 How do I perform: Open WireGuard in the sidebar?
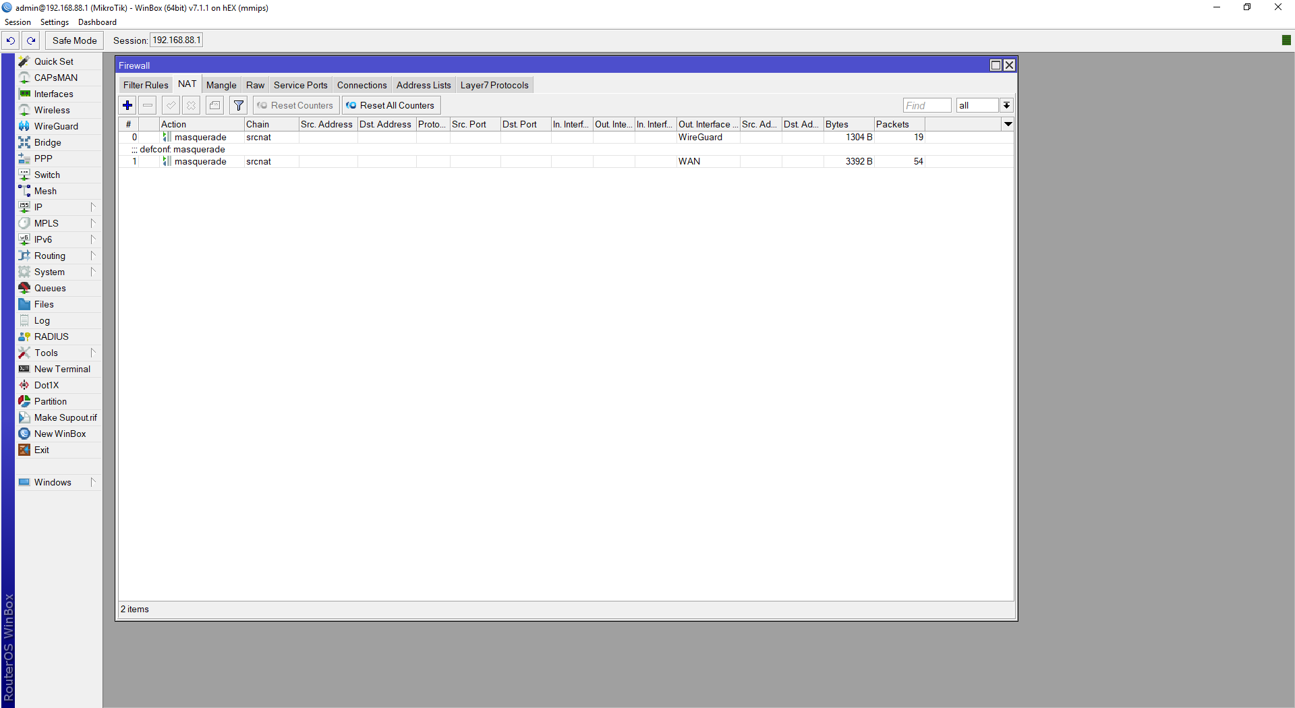[x=59, y=126]
